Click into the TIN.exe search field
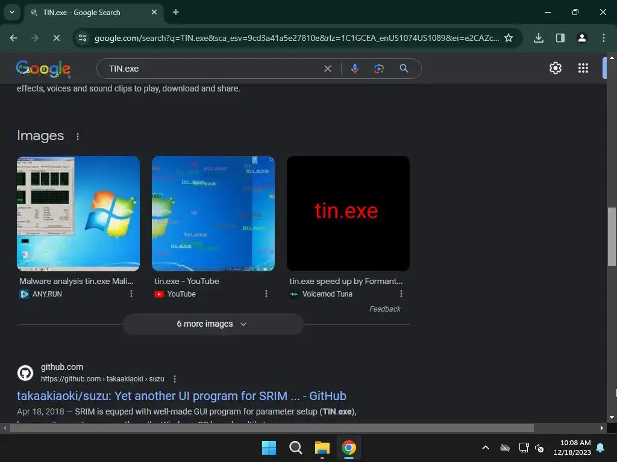 tap(213, 69)
